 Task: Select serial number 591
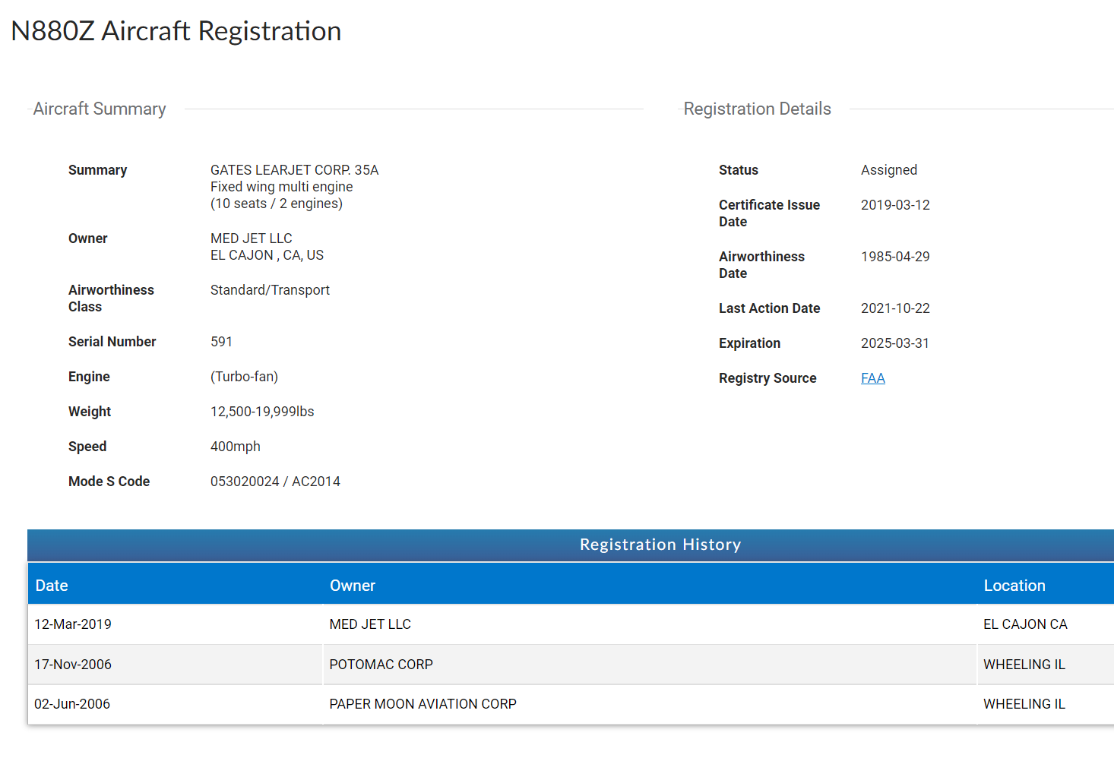tap(221, 342)
